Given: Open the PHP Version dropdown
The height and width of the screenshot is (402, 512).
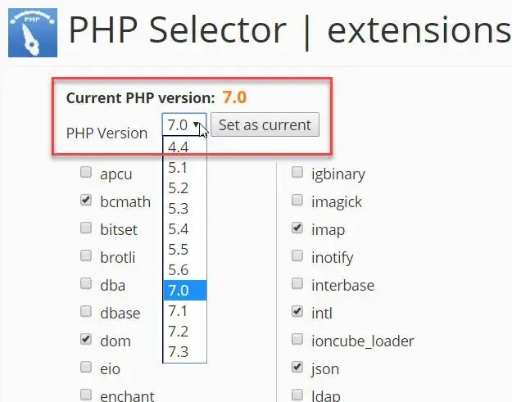Looking at the screenshot, I should pyautogui.click(x=184, y=124).
